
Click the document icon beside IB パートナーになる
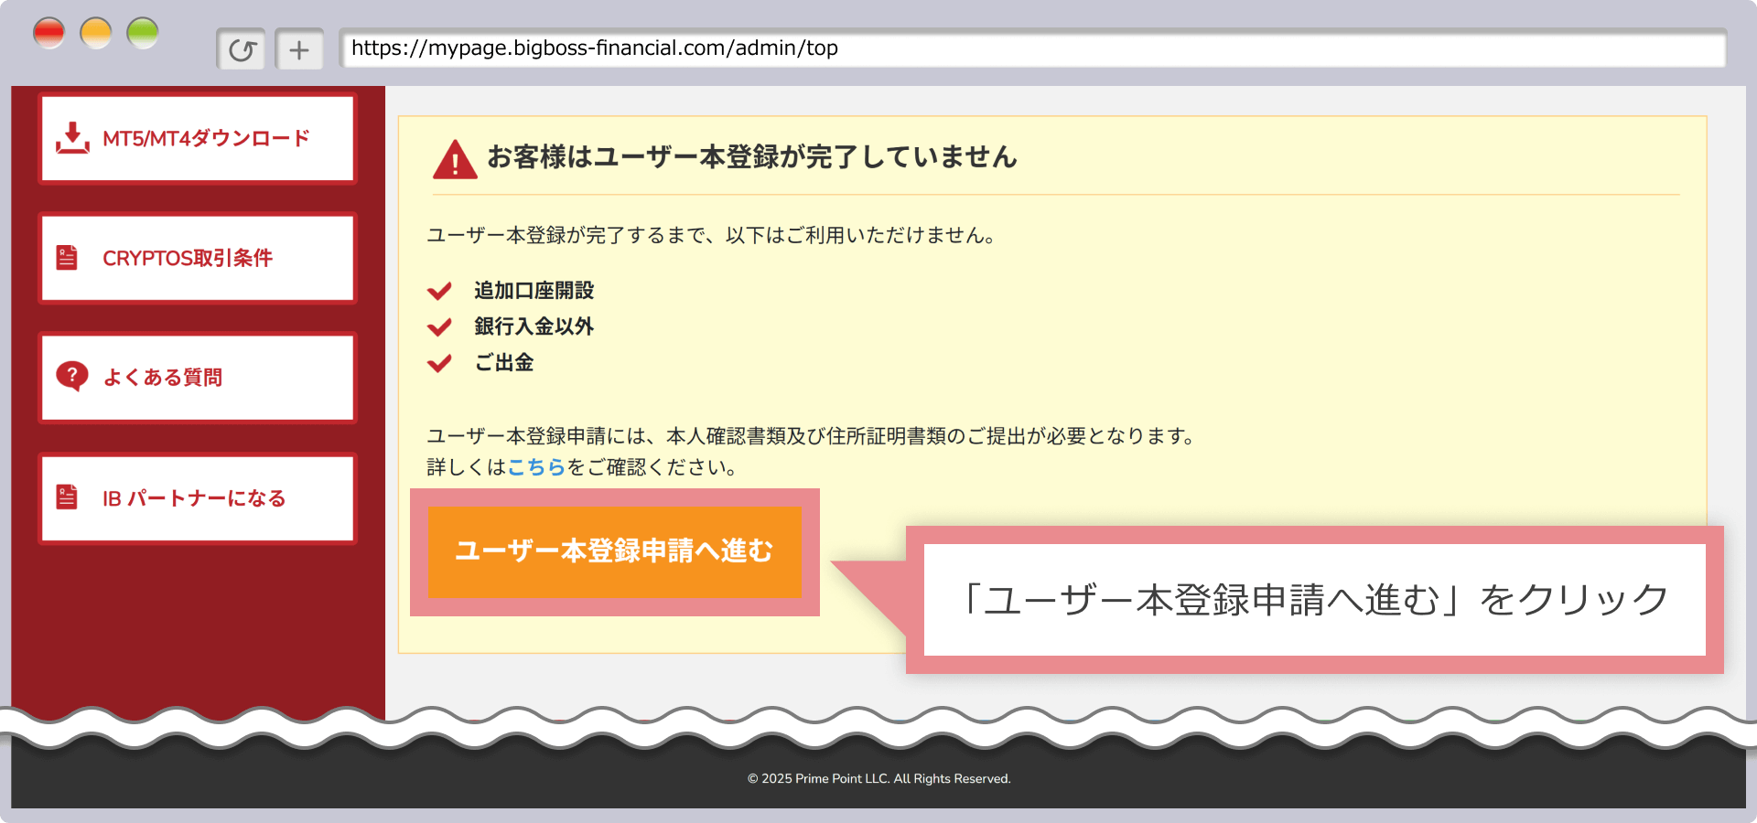click(x=67, y=497)
